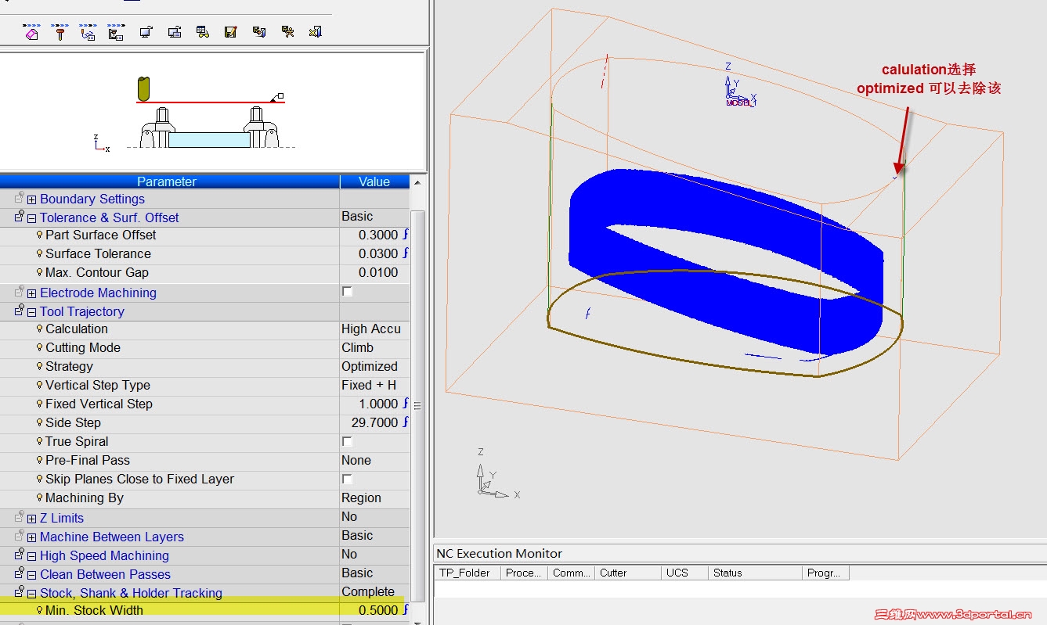Check Skip Planes Close to Fixed Layer
Viewport: 1047px width, 625px height.
(x=347, y=479)
